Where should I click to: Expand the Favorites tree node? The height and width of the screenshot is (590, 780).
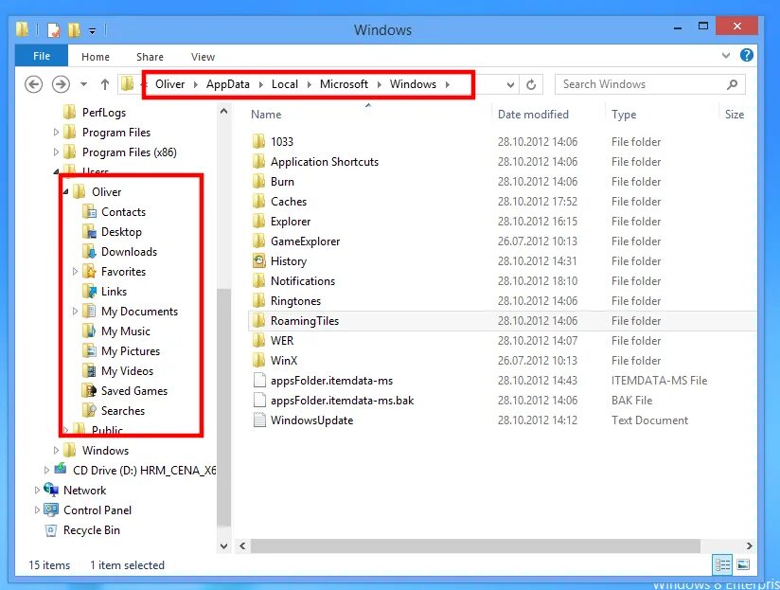pyautogui.click(x=75, y=272)
